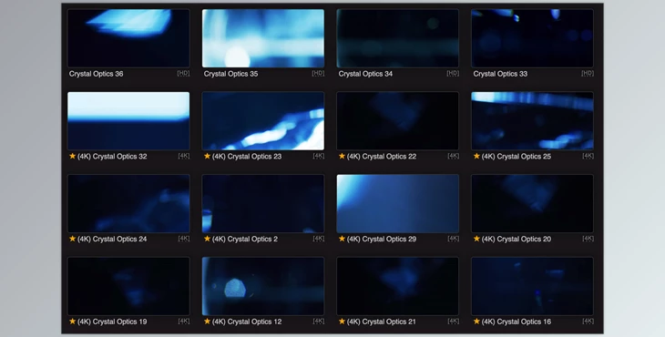Click the 4K badge on Crystal Optics 21

[x=454, y=322]
